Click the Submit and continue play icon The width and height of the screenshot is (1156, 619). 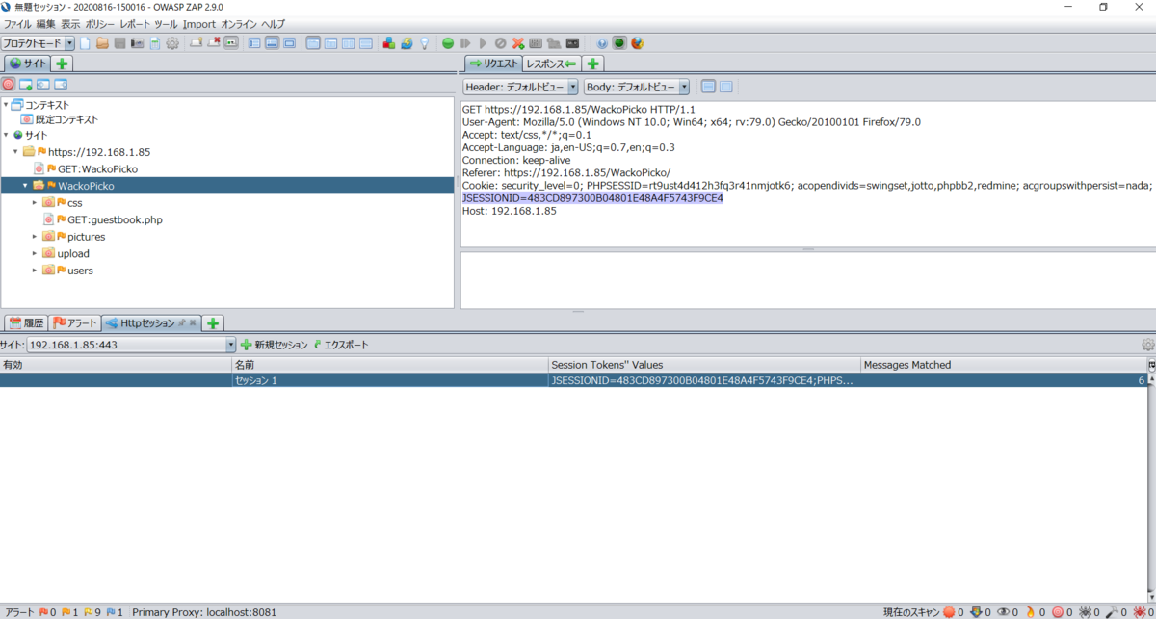tap(483, 43)
